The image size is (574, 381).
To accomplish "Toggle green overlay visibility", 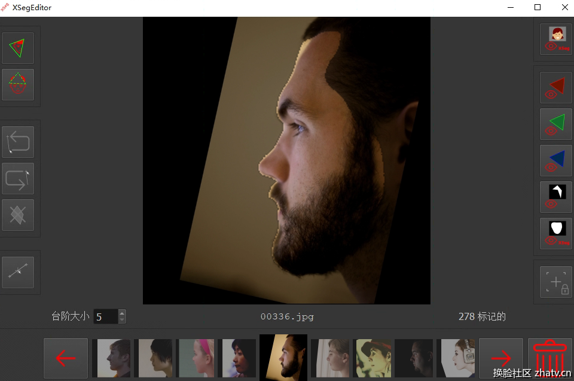I will (x=556, y=124).
